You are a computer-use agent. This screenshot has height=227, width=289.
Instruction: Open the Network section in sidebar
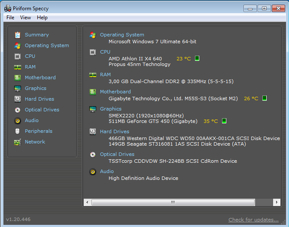pyautogui.click(x=35, y=142)
